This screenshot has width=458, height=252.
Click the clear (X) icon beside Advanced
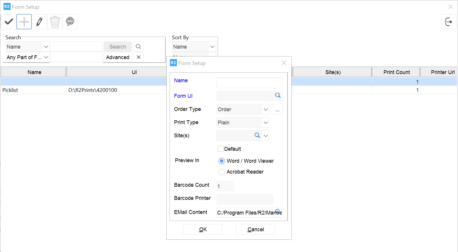click(138, 57)
